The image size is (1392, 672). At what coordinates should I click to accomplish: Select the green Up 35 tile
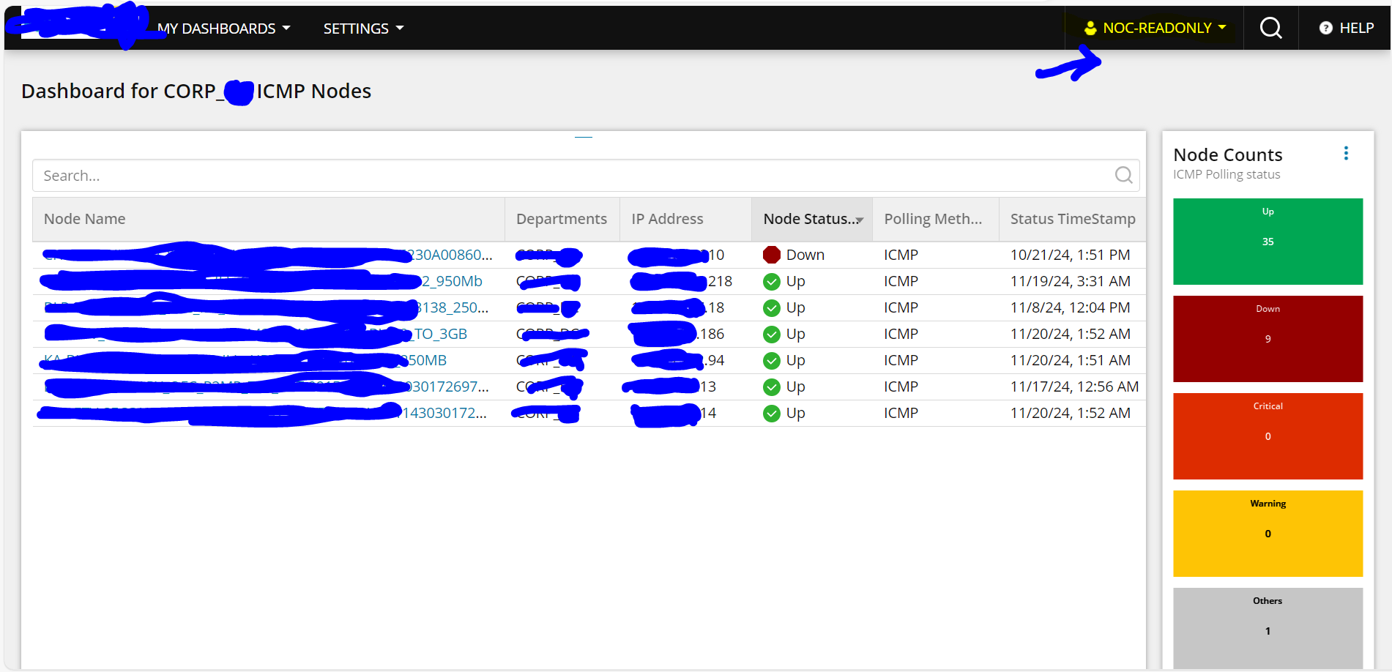pyautogui.click(x=1268, y=242)
